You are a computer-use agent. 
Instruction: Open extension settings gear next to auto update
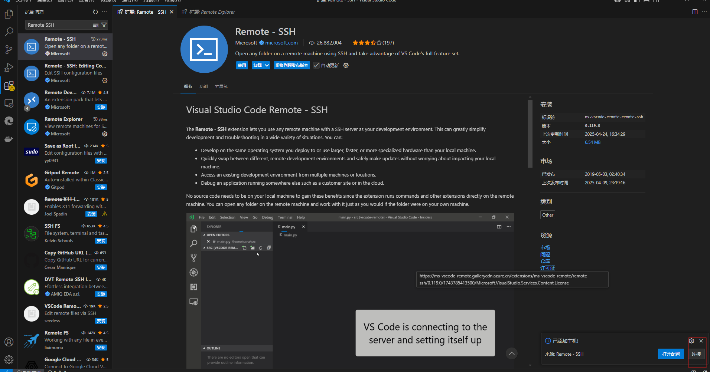click(346, 65)
